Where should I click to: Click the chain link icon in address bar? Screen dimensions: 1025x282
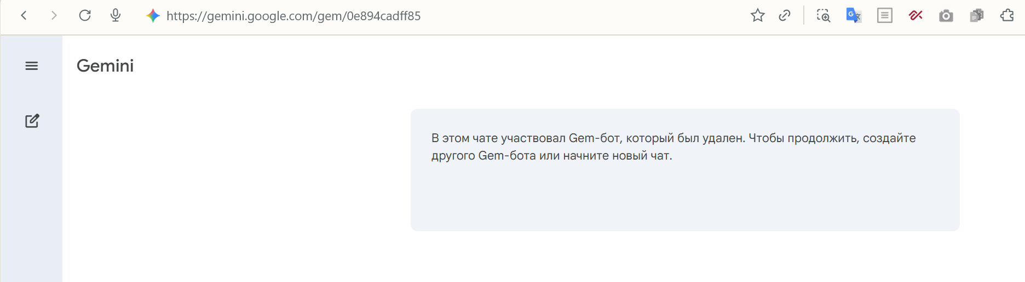(x=785, y=16)
